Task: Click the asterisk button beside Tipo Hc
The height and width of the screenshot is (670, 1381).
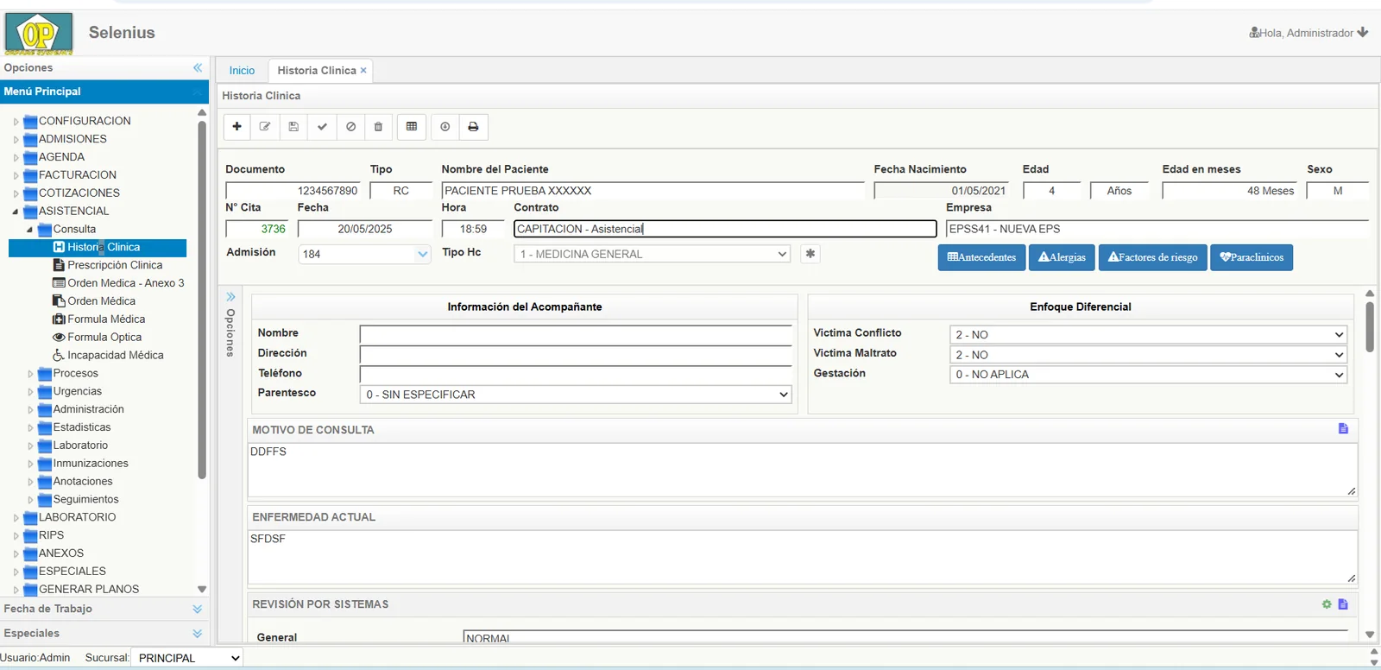Action: coord(810,254)
